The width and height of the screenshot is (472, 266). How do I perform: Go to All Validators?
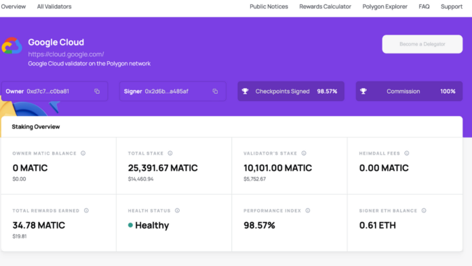pos(54,7)
